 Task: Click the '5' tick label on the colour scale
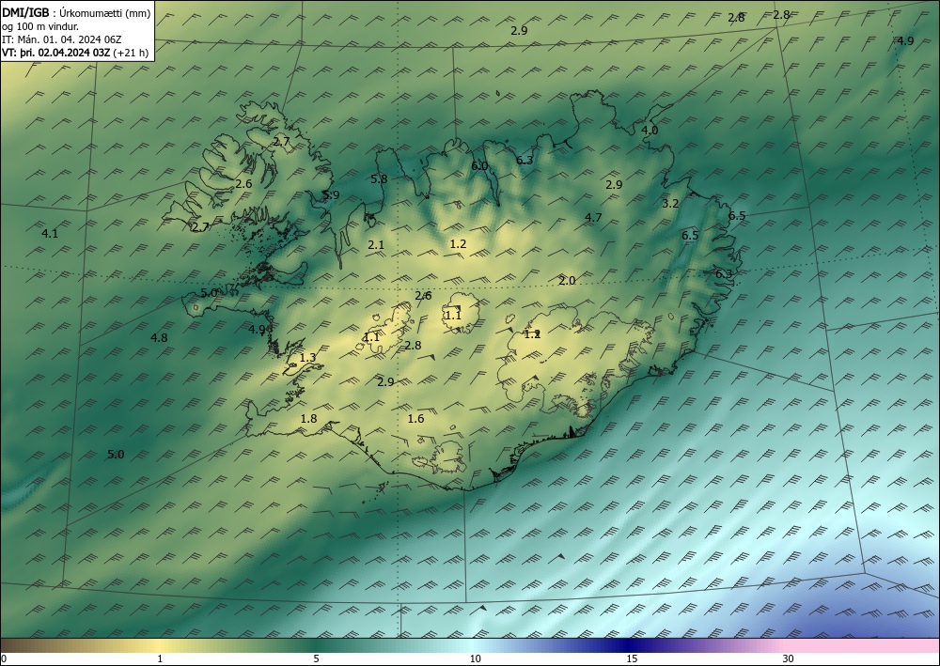pyautogui.click(x=316, y=658)
